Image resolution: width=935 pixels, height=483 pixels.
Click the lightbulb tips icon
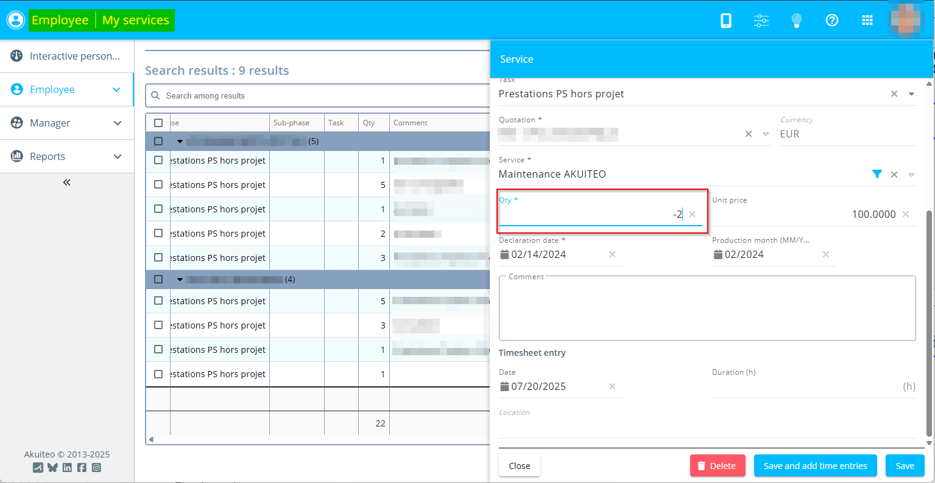[796, 20]
